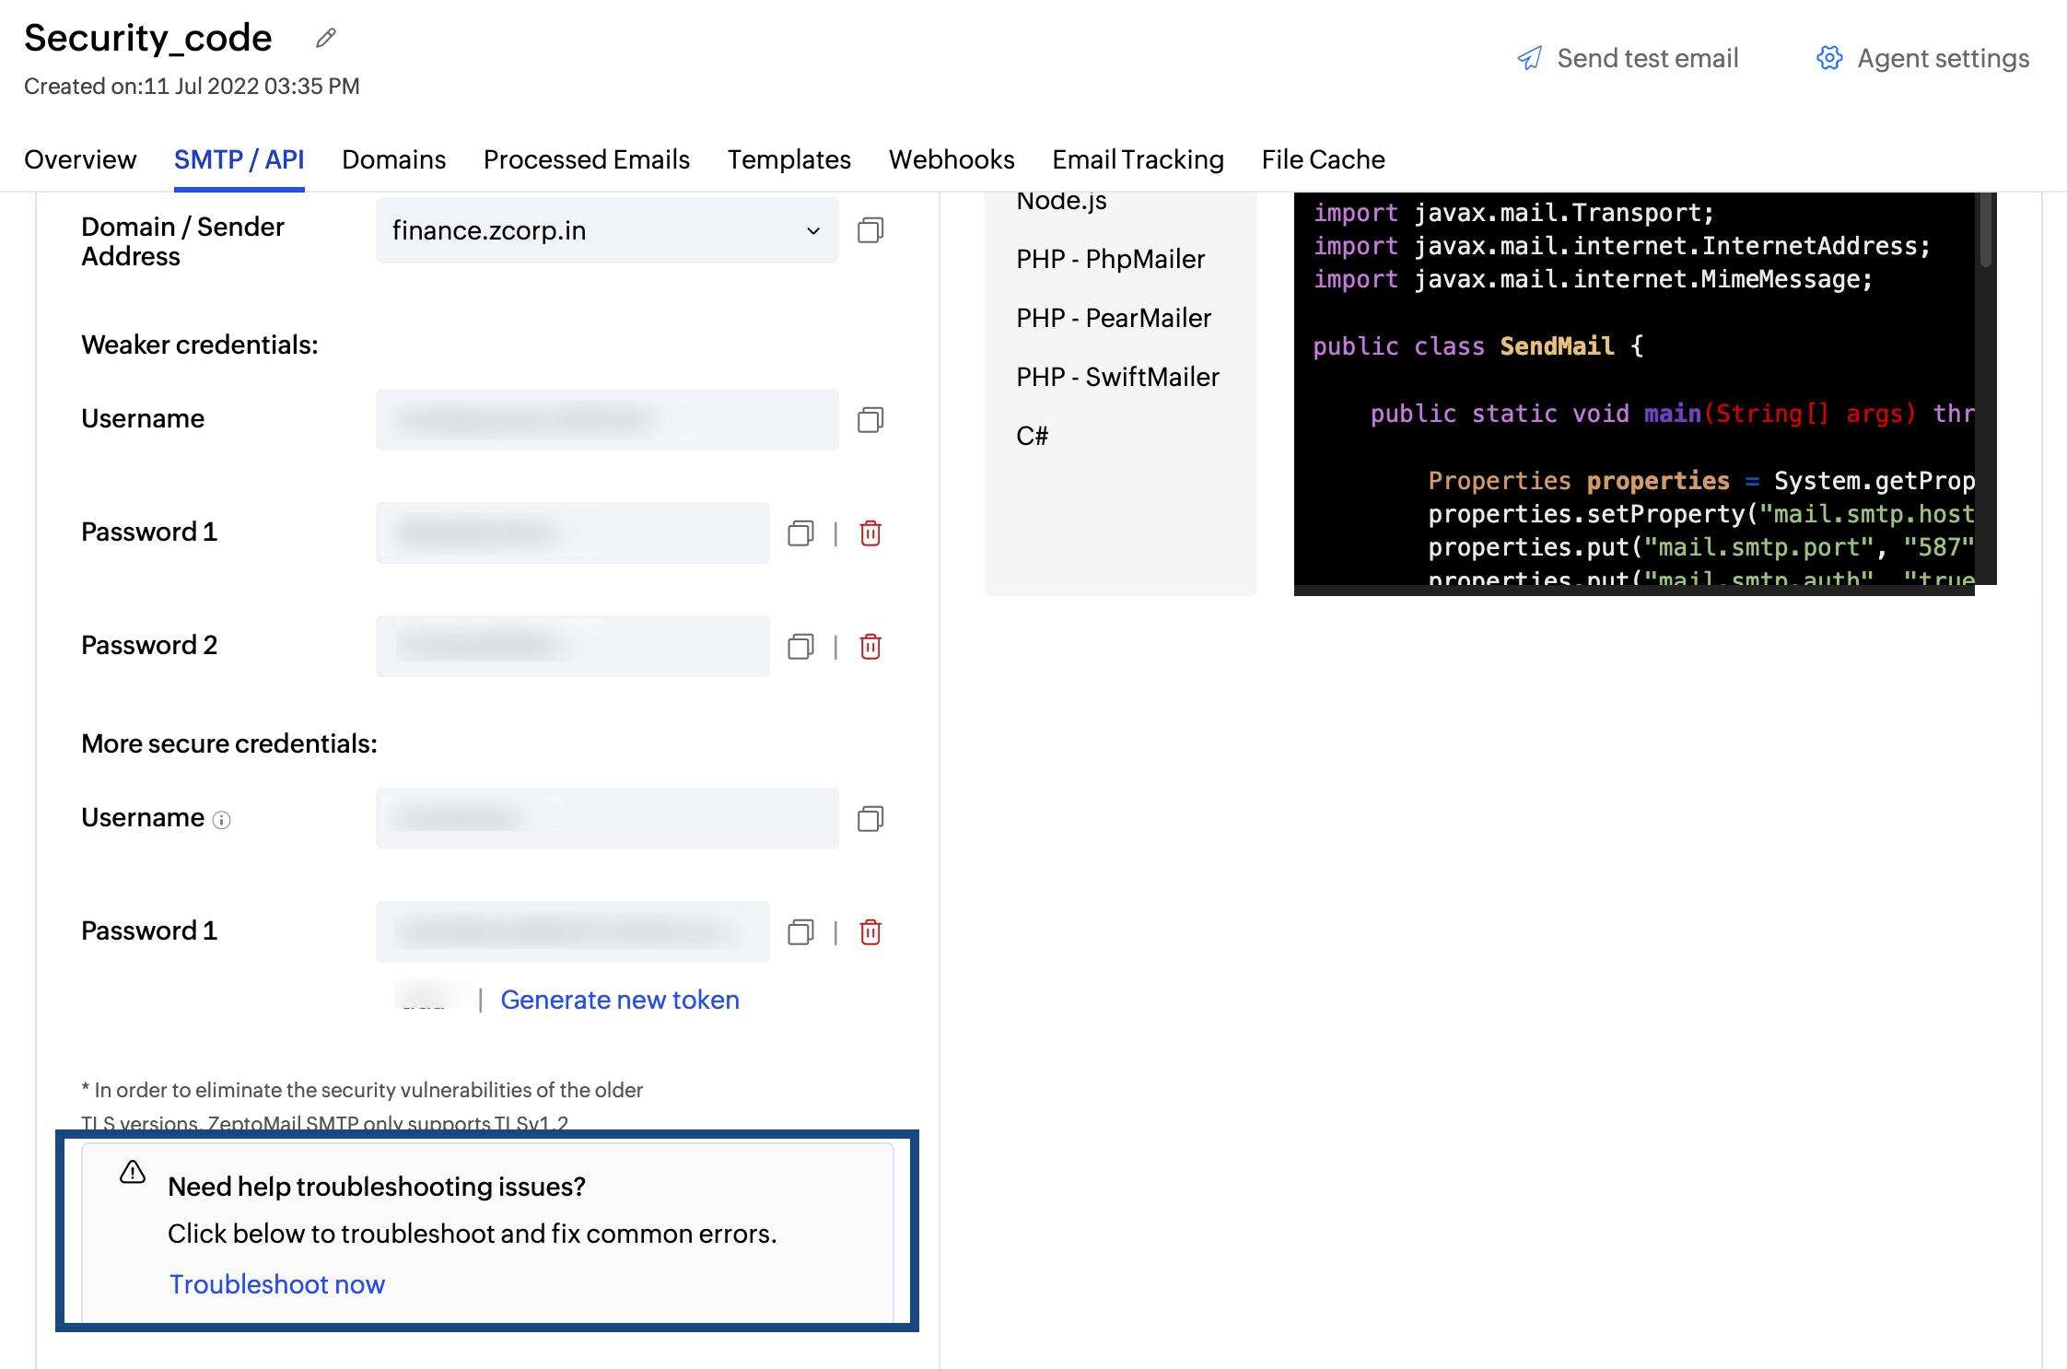This screenshot has width=2067, height=1369.
Task: Click the Security_code agent title
Action: pyautogui.click(x=147, y=38)
